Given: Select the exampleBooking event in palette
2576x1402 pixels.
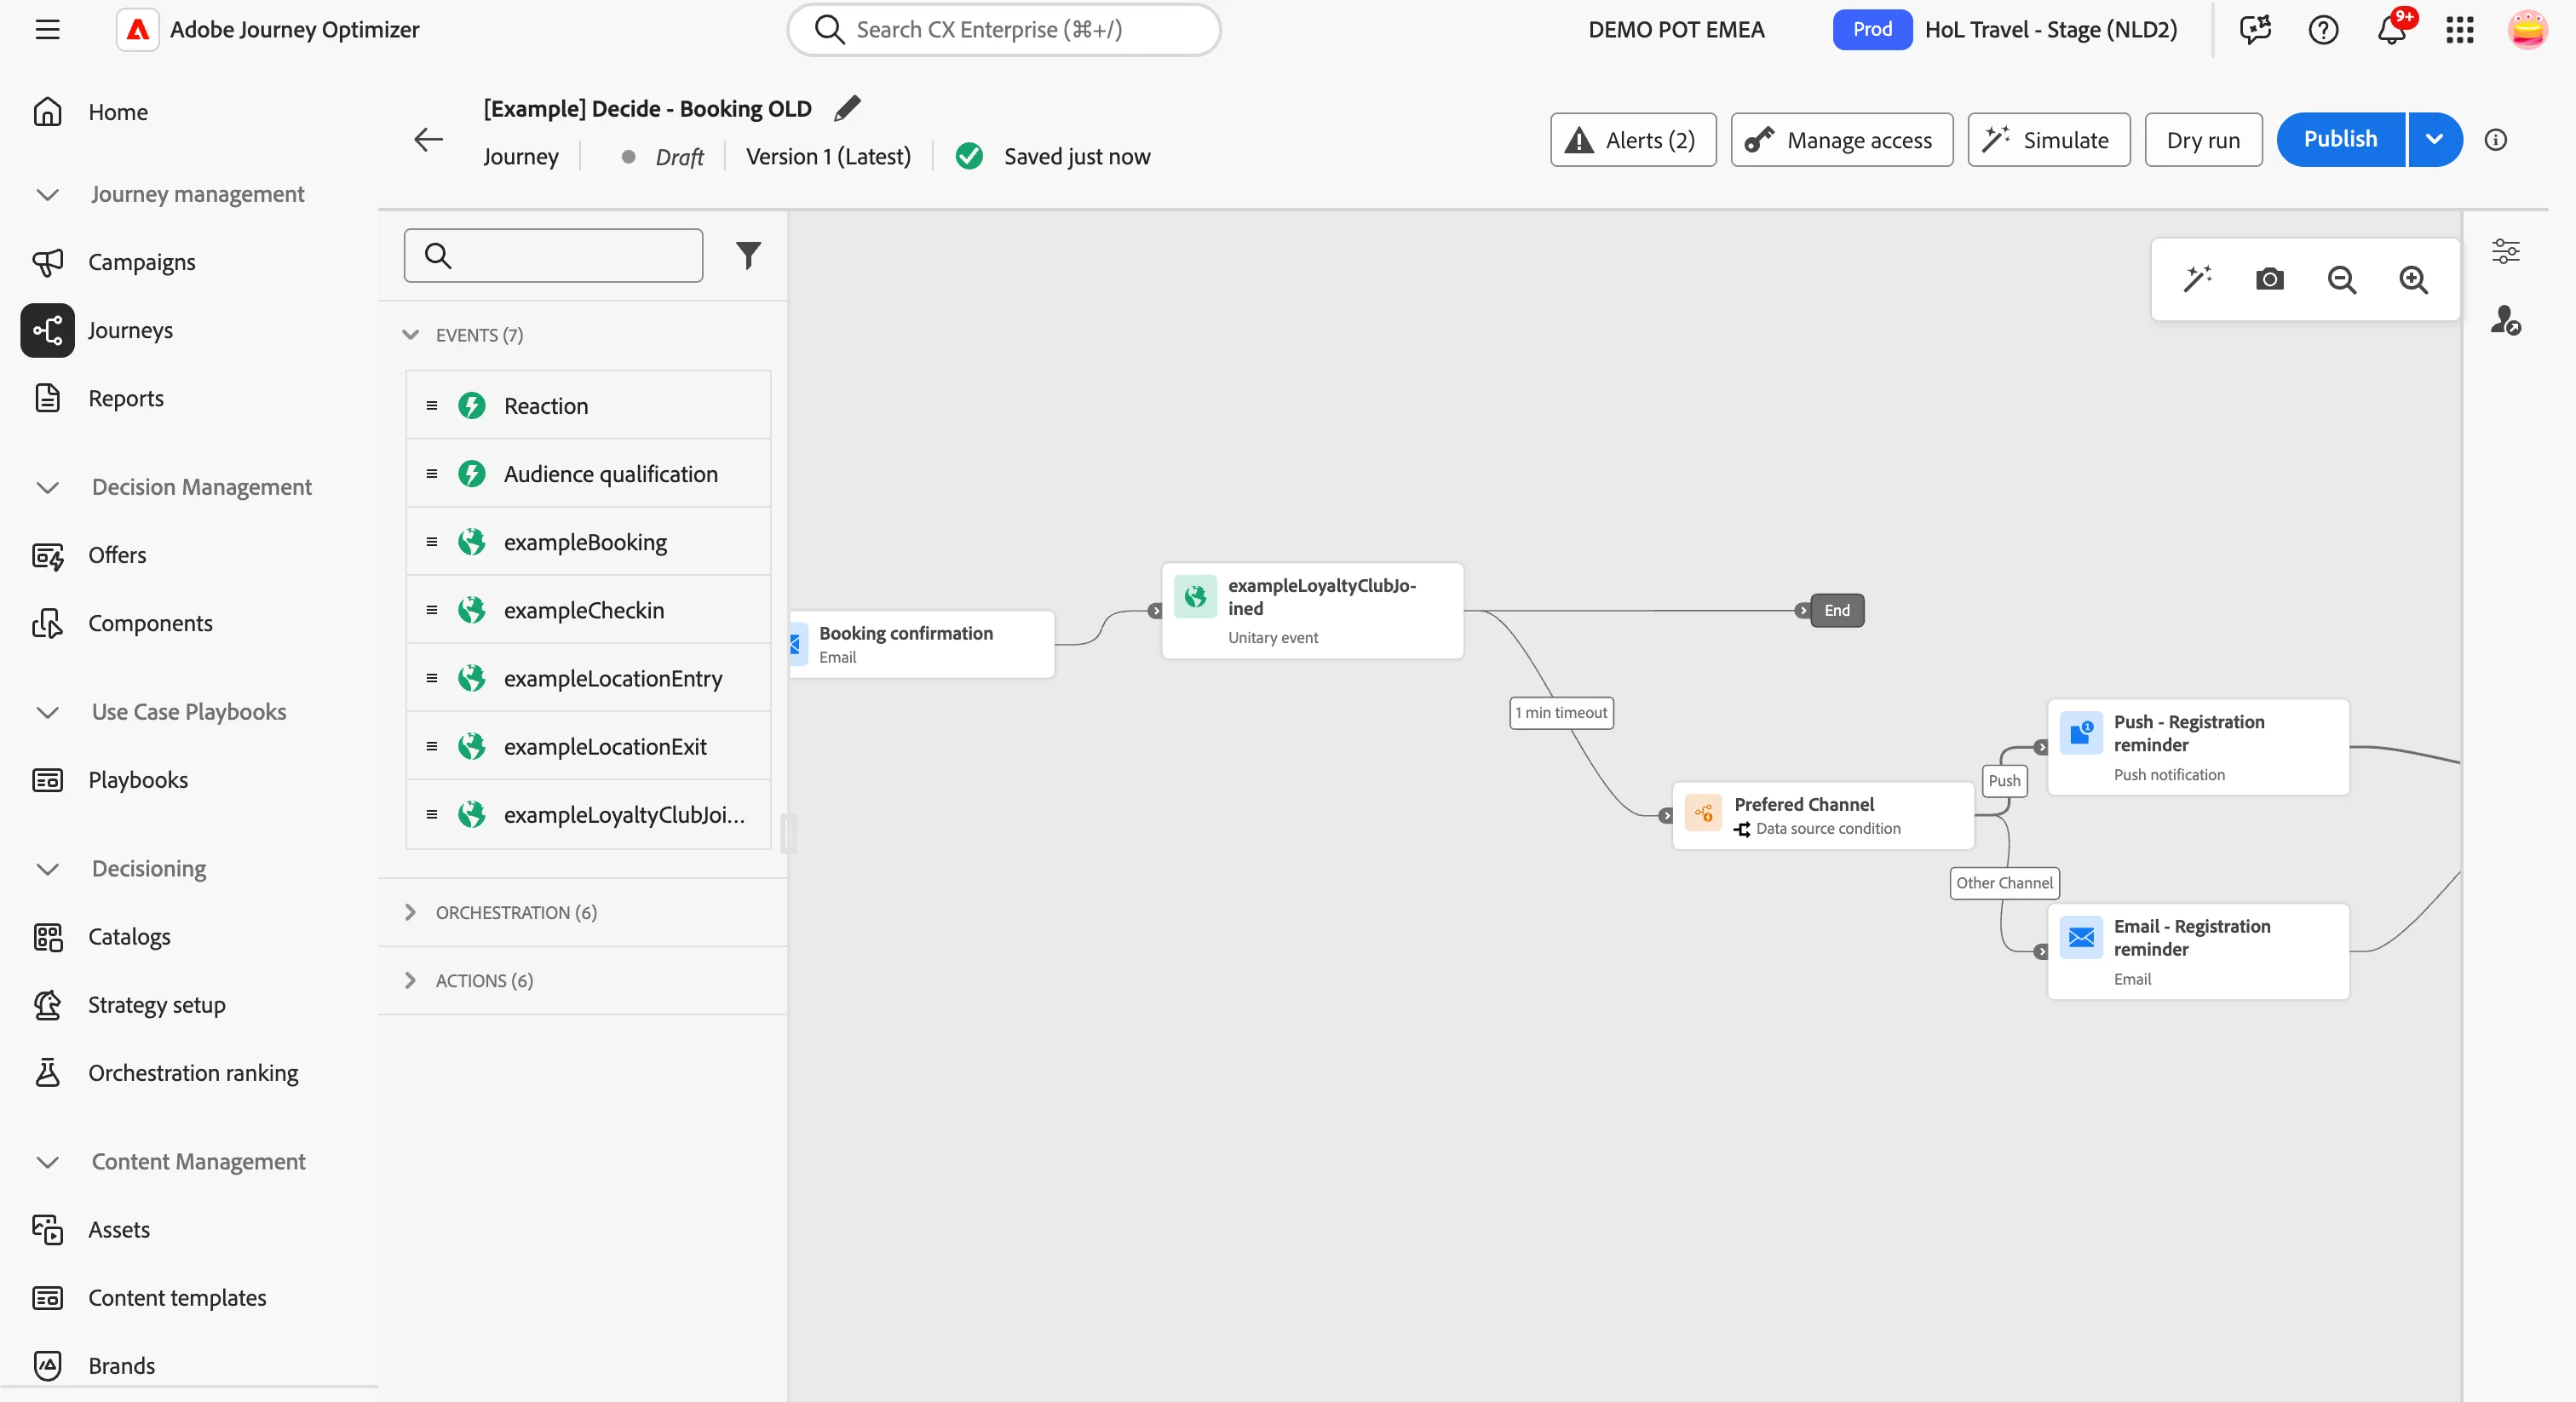Looking at the screenshot, I should [588, 542].
